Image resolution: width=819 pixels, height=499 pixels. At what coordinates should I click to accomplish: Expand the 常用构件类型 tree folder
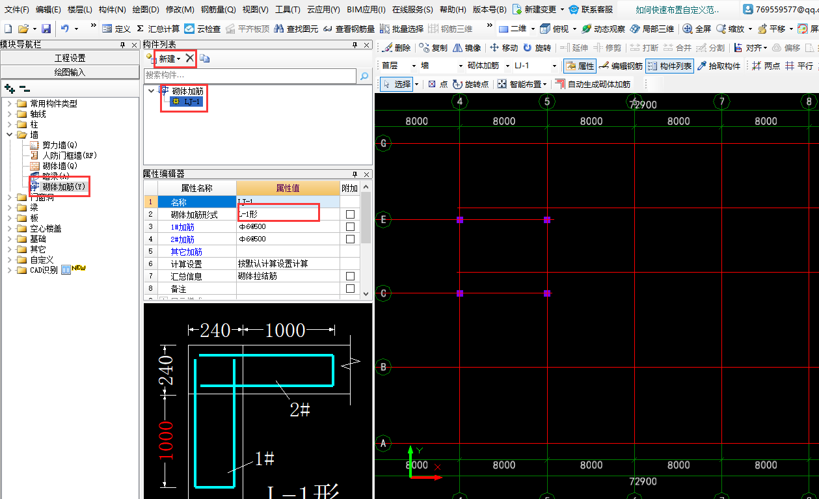[x=10, y=103]
